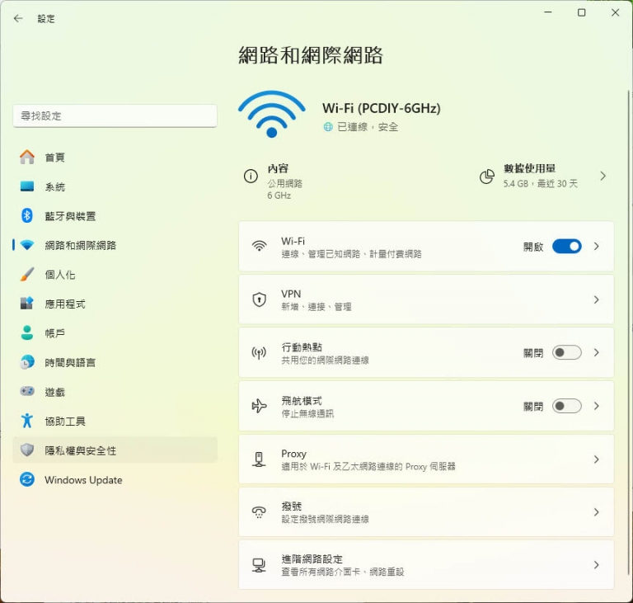Click the Proxy server icon

point(259,459)
